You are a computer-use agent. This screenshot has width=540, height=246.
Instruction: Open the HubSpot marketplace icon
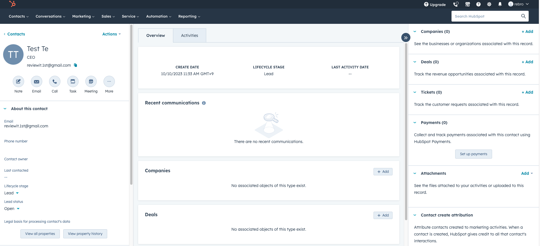(468, 4)
